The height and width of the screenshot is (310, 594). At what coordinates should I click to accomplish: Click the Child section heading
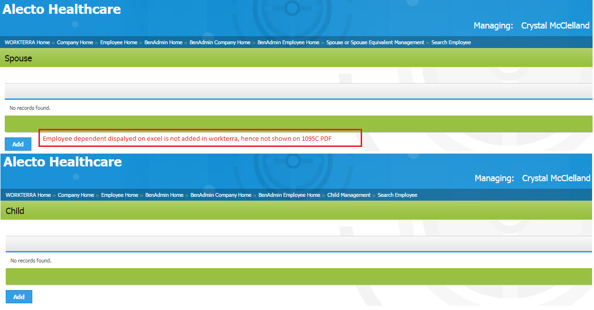[15, 211]
